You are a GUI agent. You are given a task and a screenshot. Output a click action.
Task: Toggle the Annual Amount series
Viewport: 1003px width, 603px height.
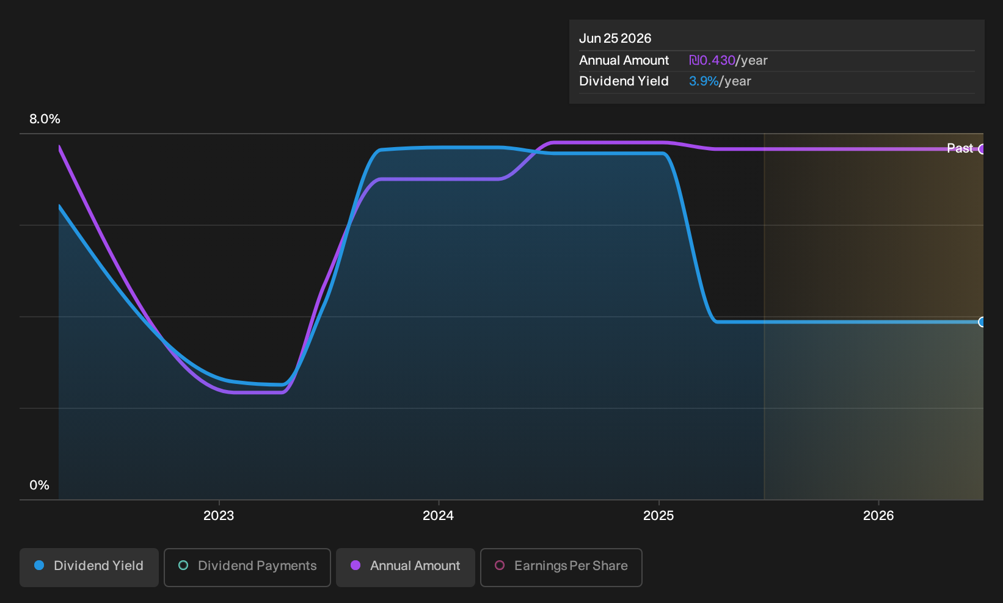point(406,567)
